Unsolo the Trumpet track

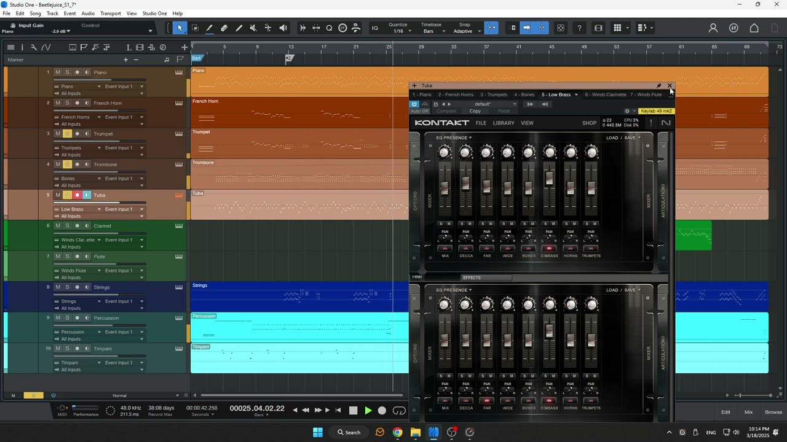(x=68, y=134)
